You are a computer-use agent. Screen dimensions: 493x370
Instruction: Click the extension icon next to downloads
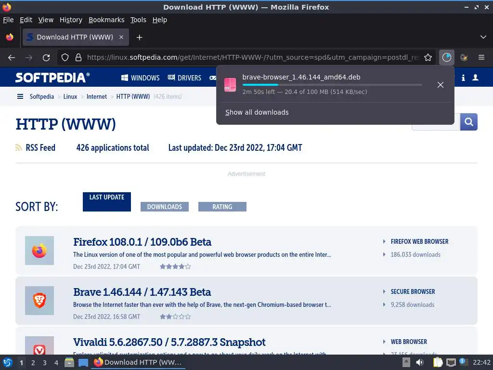click(x=464, y=58)
